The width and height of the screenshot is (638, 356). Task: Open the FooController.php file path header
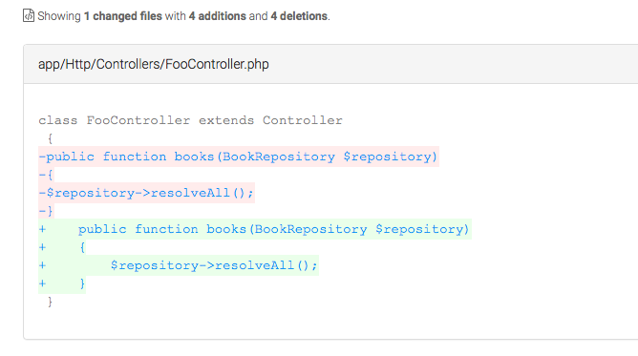click(154, 64)
